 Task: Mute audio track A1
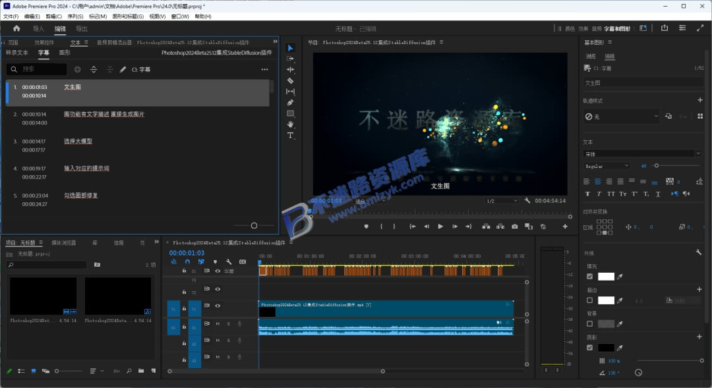click(218, 323)
